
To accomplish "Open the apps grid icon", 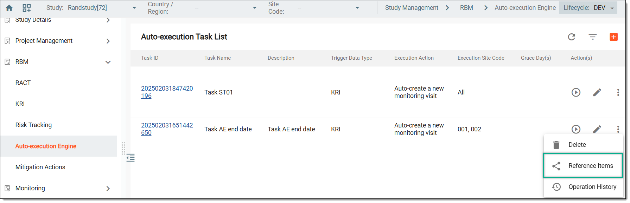I will tap(27, 8).
